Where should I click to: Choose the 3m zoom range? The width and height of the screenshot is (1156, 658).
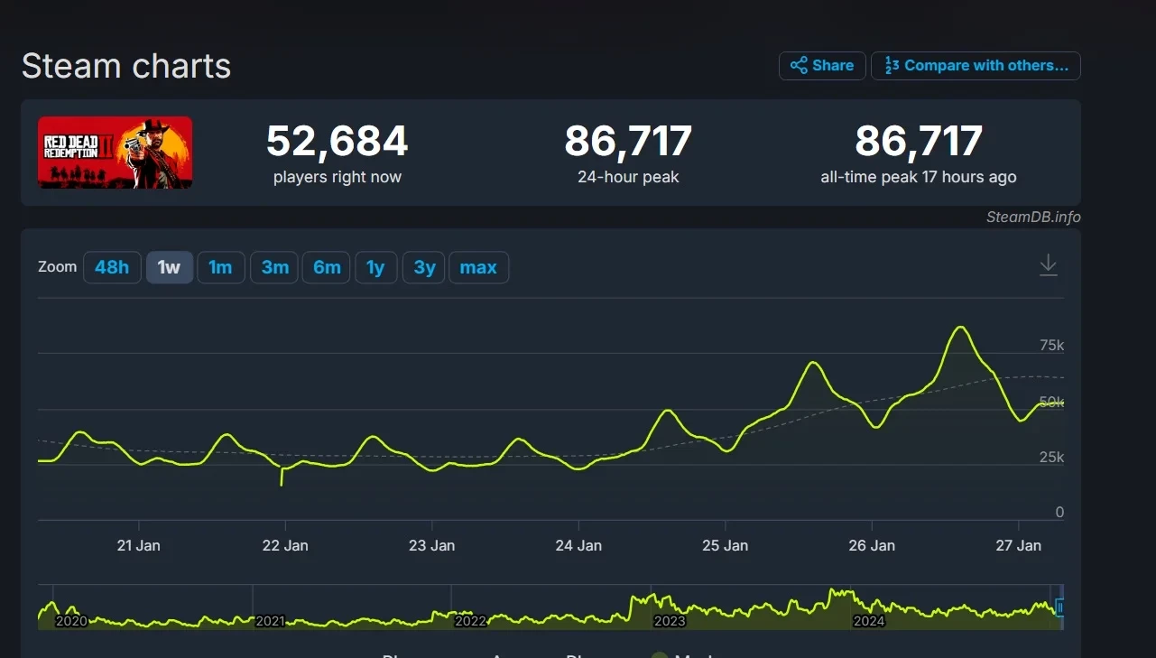click(x=274, y=268)
